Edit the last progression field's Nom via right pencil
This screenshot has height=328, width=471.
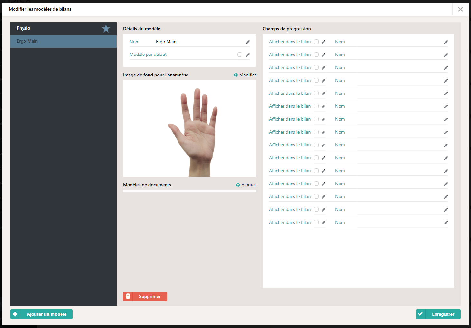click(446, 223)
